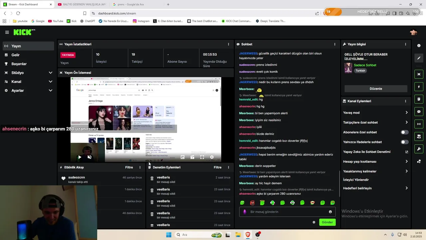Screen dimensions: 426x240
Task: Open chat settings gear next to Gönder
Action: click(314, 222)
